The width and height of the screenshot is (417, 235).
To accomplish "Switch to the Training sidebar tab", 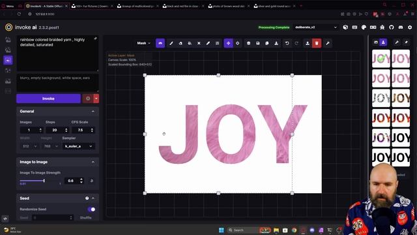I will tap(8, 91).
